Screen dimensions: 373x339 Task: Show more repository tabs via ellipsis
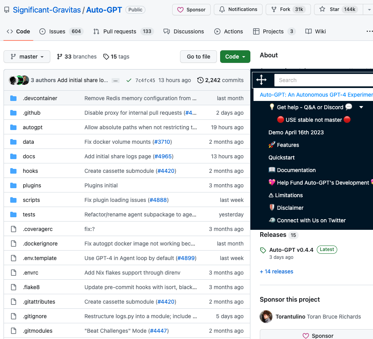coord(369,31)
